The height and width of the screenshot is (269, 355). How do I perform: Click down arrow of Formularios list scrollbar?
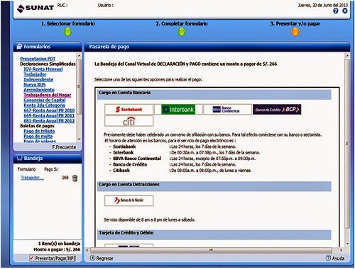[79, 139]
